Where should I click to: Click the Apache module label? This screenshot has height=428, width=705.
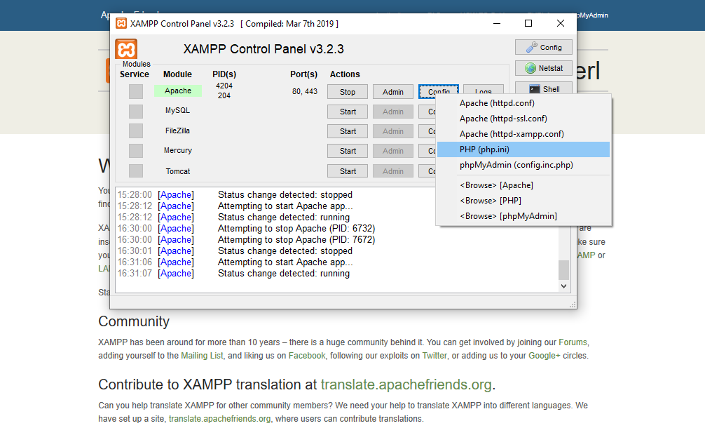(177, 91)
